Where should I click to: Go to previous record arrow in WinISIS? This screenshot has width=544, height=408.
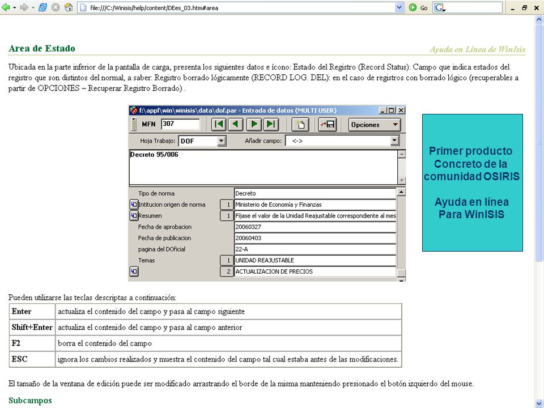click(x=236, y=124)
